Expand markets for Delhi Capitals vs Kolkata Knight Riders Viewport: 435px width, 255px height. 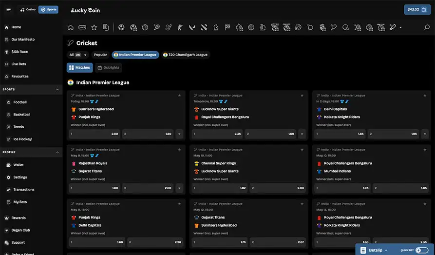[x=425, y=134]
